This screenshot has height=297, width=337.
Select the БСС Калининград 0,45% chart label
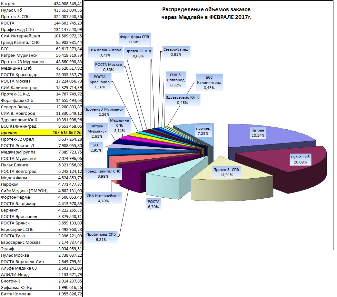tap(209, 83)
